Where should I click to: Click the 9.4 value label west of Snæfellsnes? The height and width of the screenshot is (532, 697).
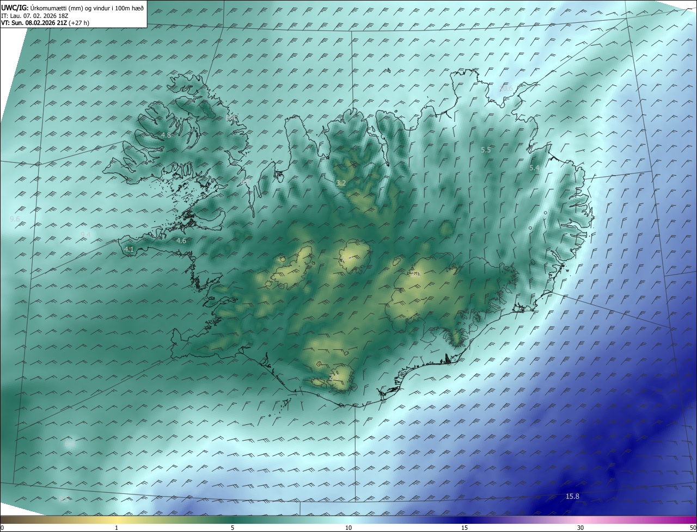point(85,234)
